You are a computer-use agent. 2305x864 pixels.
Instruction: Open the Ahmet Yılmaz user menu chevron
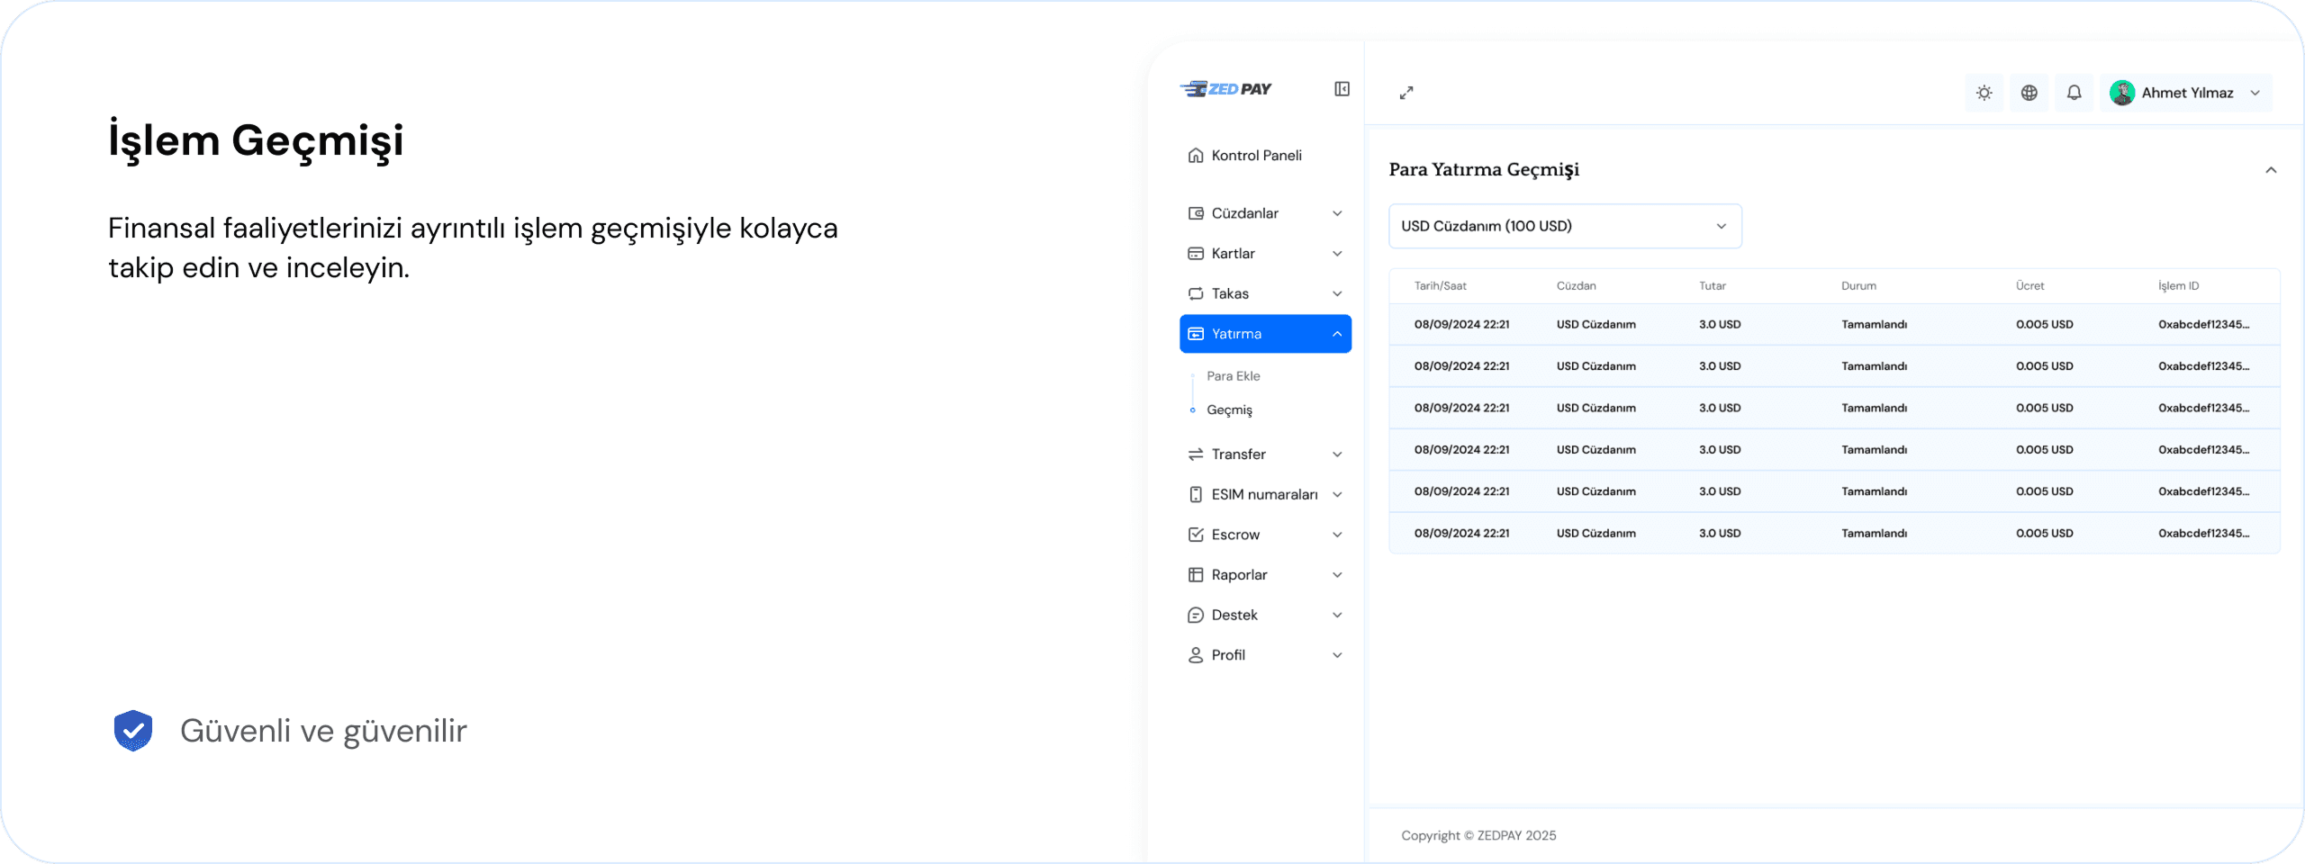[2255, 93]
